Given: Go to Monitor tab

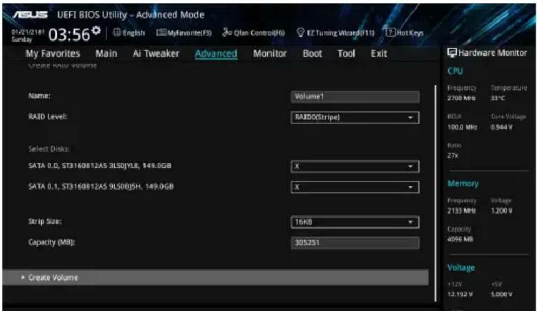Looking at the screenshot, I should 270,53.
